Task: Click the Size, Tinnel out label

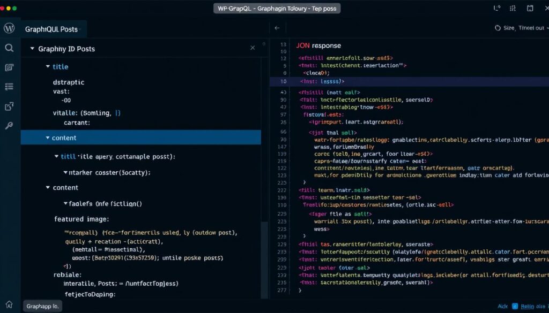Action: (524, 28)
